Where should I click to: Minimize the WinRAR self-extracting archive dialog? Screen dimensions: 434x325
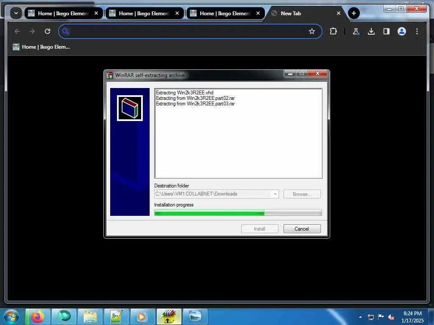click(290, 74)
